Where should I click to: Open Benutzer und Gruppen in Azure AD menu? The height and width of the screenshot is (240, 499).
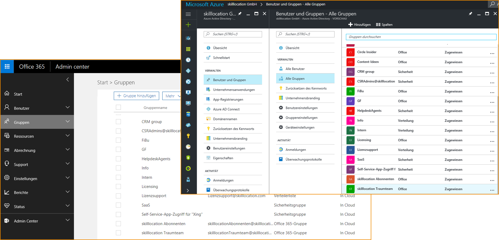233,80
